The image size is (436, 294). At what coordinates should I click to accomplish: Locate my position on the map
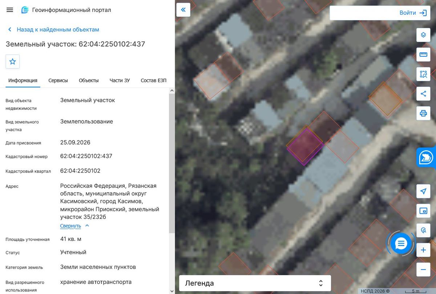click(423, 191)
